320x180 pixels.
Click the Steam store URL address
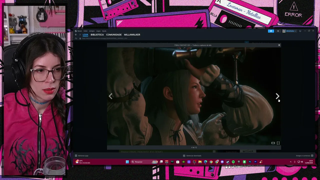click(x=104, y=38)
